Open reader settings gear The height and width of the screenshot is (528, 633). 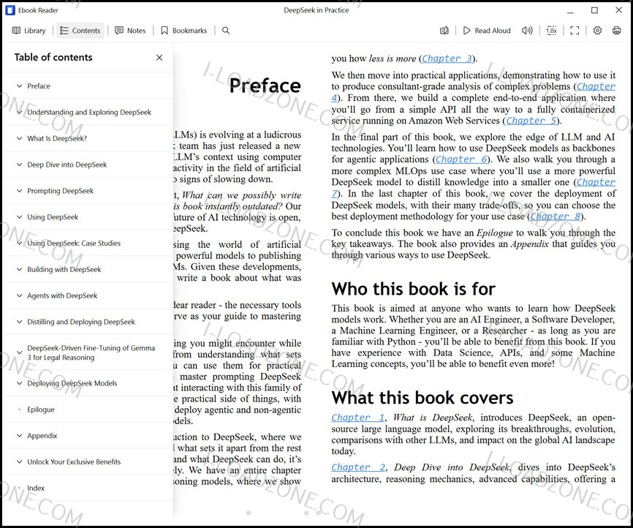(x=597, y=31)
